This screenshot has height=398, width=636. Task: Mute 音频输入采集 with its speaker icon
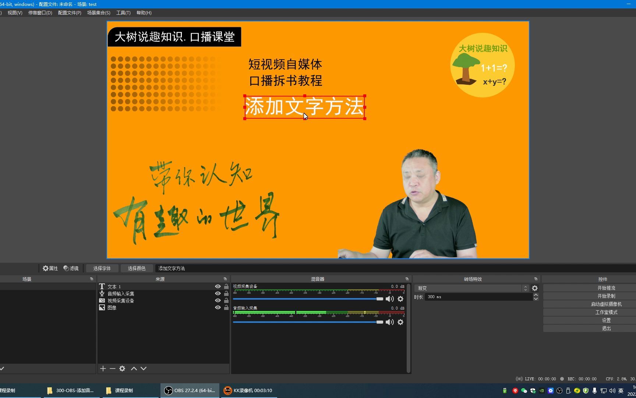[389, 322]
